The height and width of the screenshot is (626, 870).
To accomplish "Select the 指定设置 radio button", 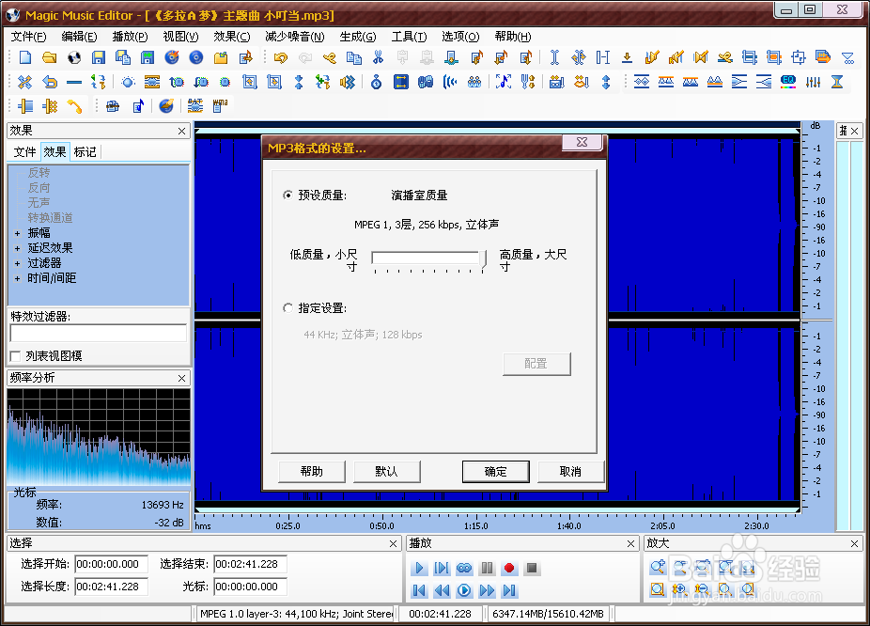I will [287, 308].
